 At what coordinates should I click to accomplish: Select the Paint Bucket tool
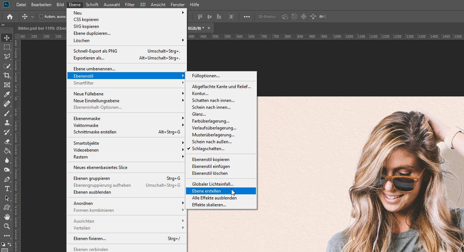(x=7, y=151)
